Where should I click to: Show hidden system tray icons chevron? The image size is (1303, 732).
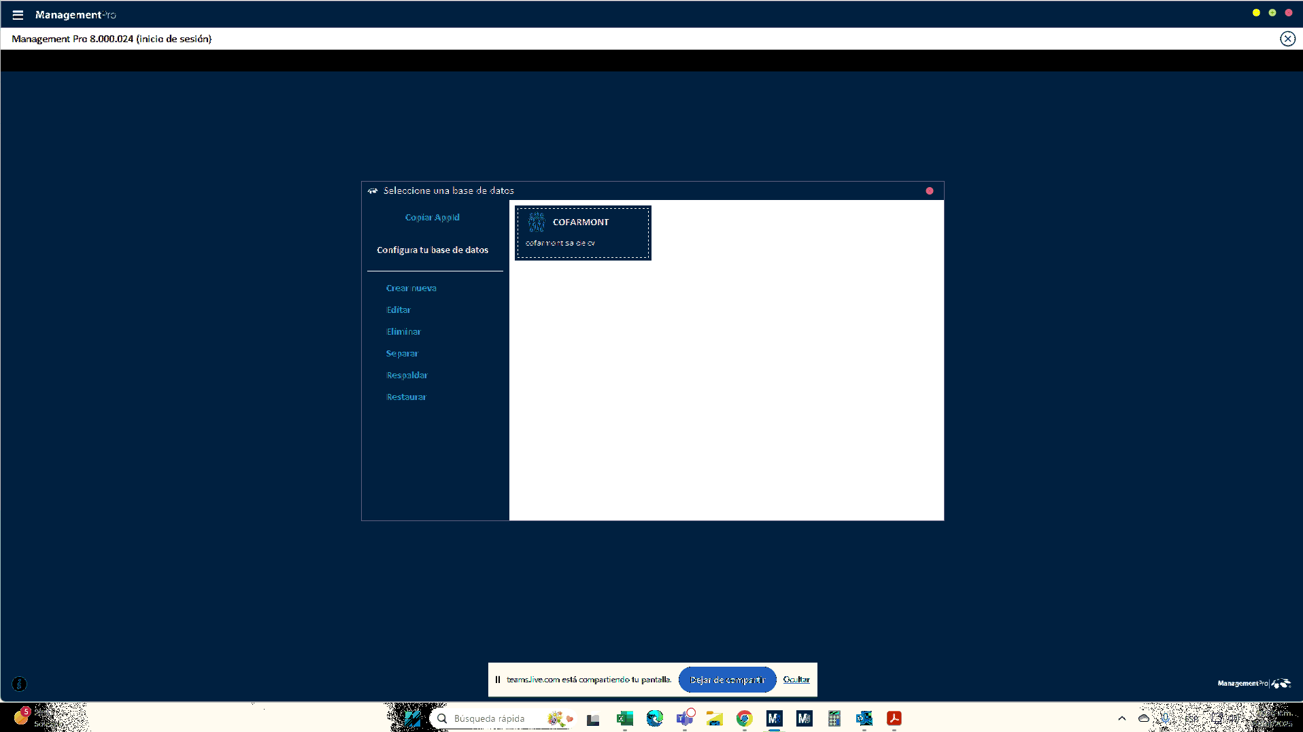point(1121,718)
